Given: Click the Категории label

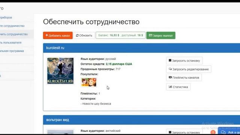Looking at the screenshot, I should pos(88,99).
